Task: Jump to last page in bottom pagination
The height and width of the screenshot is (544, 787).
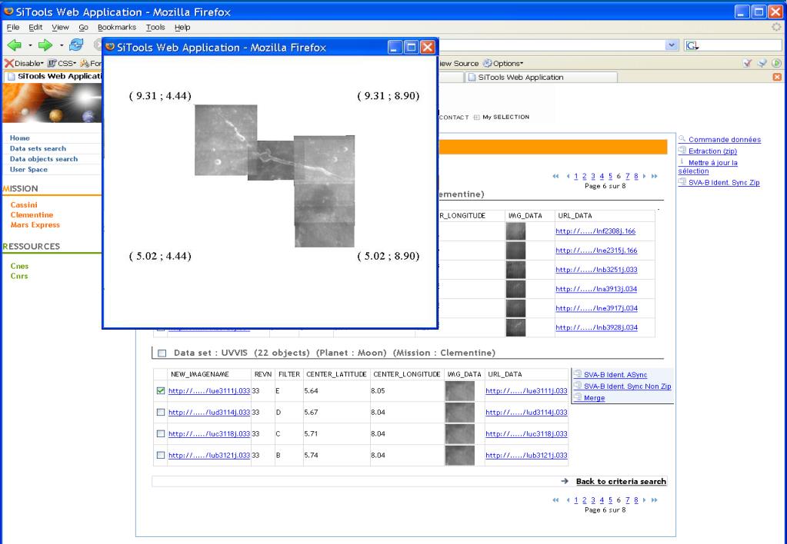Action: pos(655,500)
